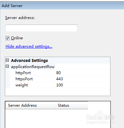Click the Server address input field
This screenshot has height=128, width=124.
tap(41, 28)
